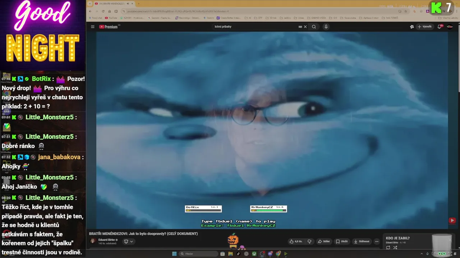Open the on-screen keyboard icon in the search box

(x=300, y=27)
